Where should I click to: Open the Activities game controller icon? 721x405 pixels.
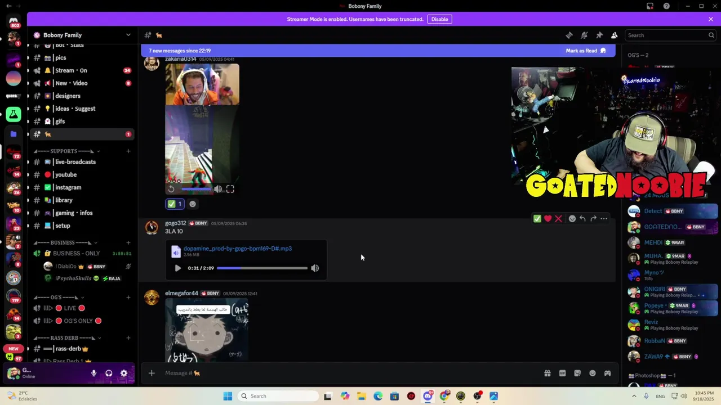click(607, 373)
